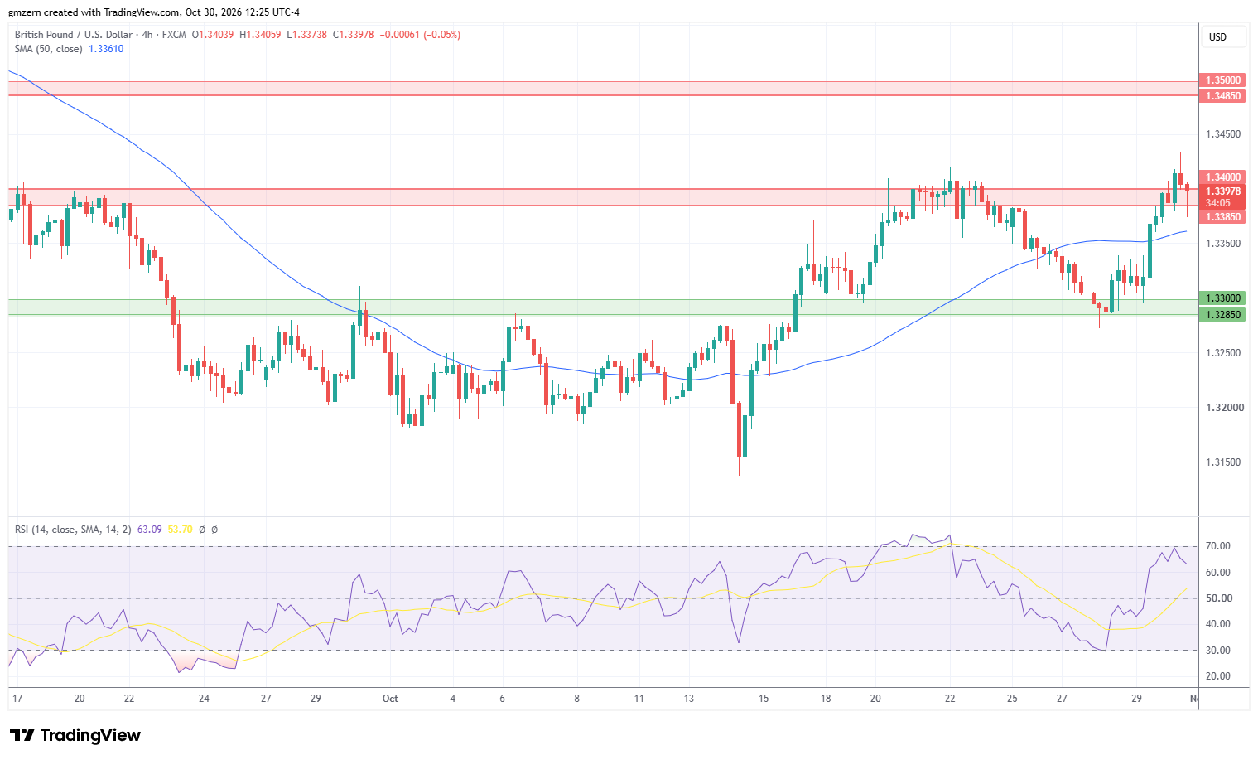1258x760 pixels.
Task: Click the SMA (50, close) indicator label
Action: coord(48,49)
